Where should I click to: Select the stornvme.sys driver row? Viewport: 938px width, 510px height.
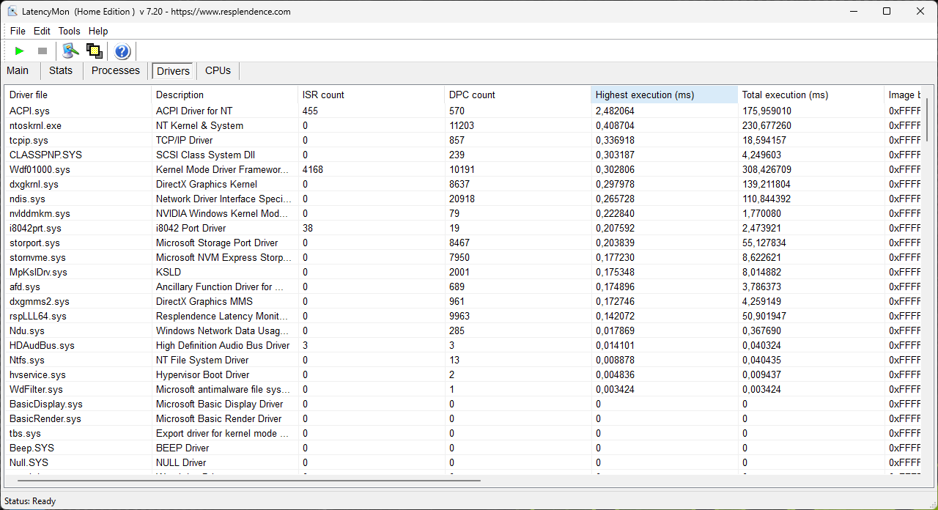(463, 257)
